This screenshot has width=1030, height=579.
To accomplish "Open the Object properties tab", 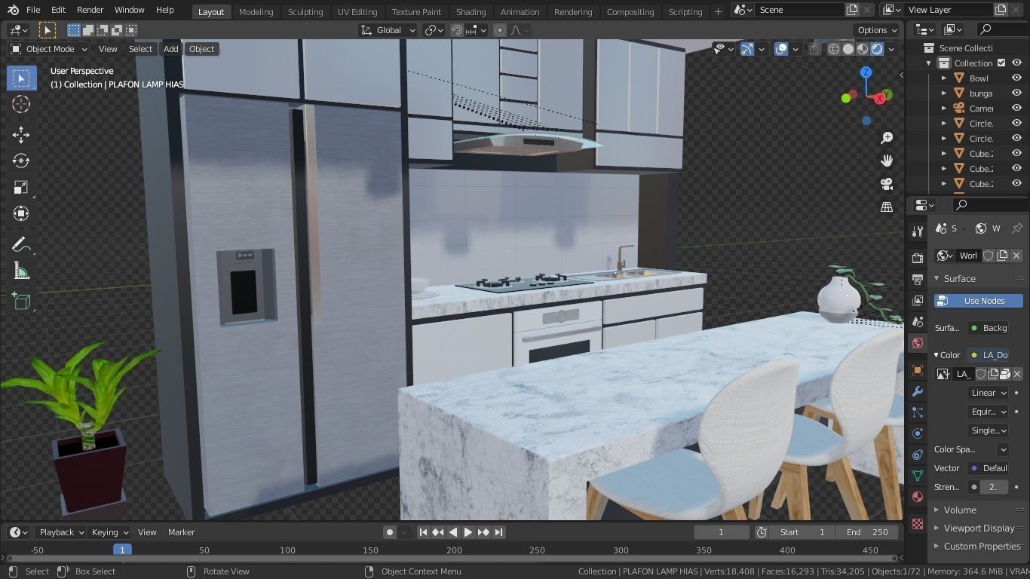I will point(918,370).
